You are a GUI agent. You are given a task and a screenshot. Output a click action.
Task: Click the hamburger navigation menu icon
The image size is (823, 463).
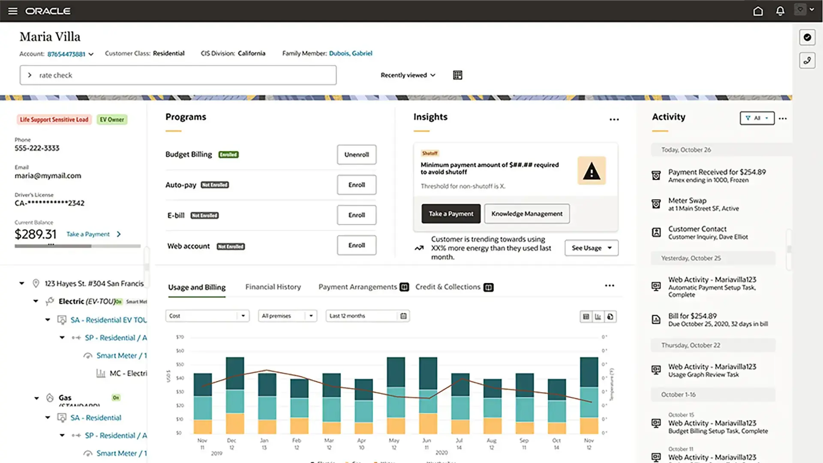(12, 11)
